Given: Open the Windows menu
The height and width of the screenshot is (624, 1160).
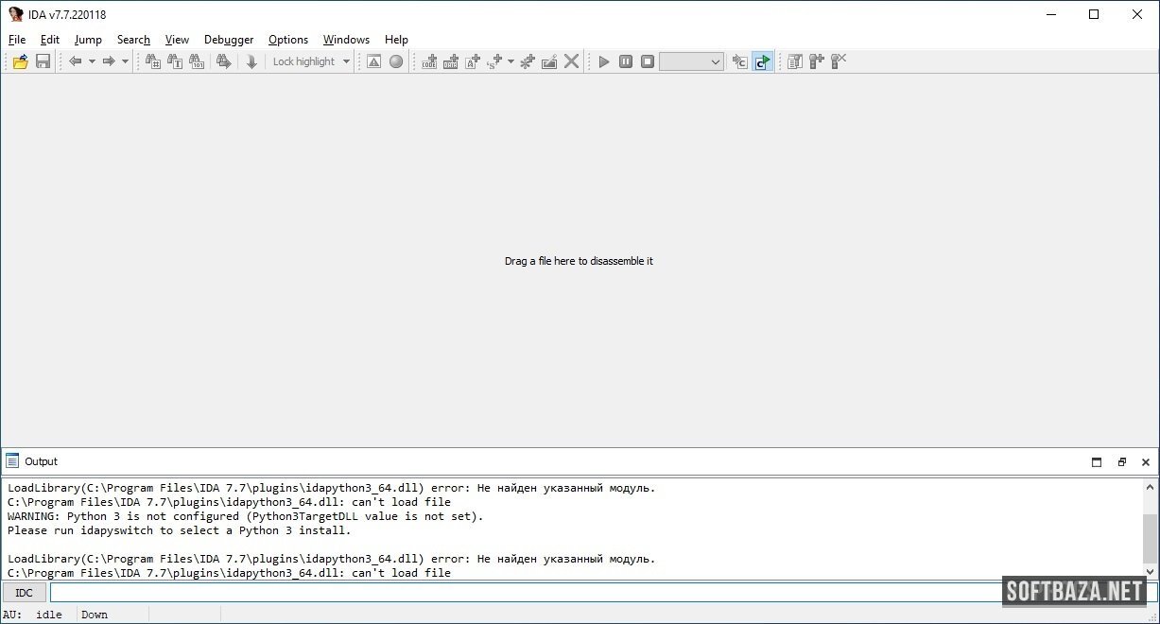Looking at the screenshot, I should point(346,40).
